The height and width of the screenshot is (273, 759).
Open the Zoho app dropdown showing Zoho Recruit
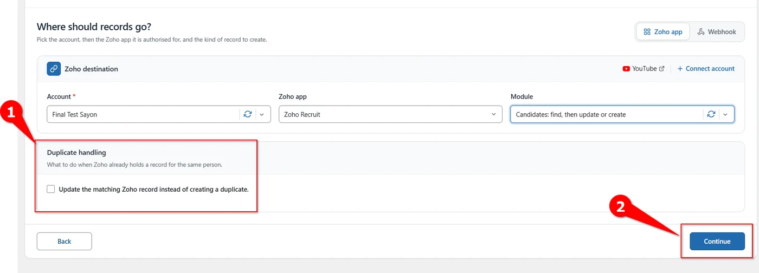(390, 114)
